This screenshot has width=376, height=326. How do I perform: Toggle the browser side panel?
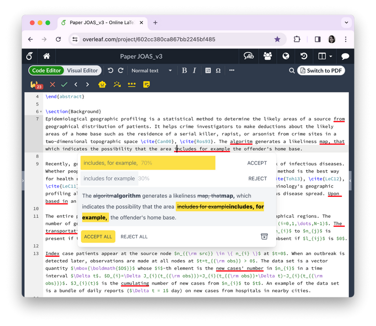coord(318,39)
